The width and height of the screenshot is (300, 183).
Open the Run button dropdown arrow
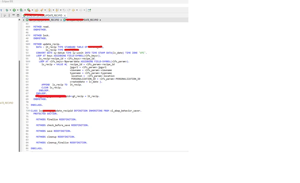coord(18,10)
